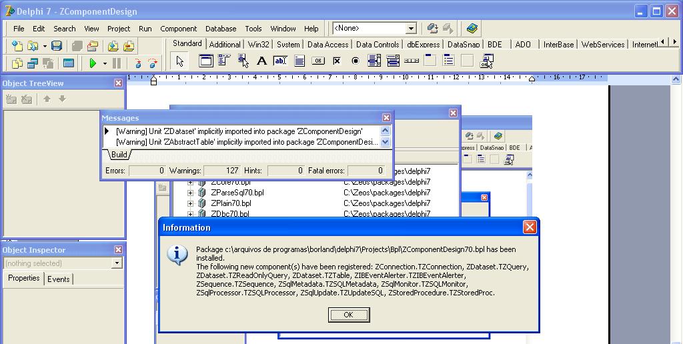Select the Memo component in the palette

[299, 61]
